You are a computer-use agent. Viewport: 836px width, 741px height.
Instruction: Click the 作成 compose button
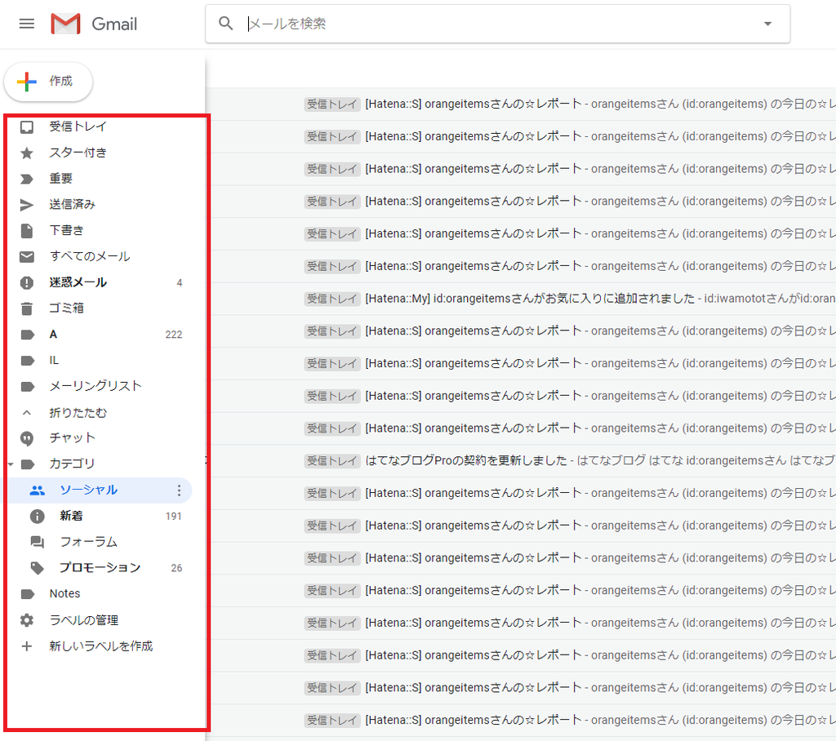click(x=48, y=82)
